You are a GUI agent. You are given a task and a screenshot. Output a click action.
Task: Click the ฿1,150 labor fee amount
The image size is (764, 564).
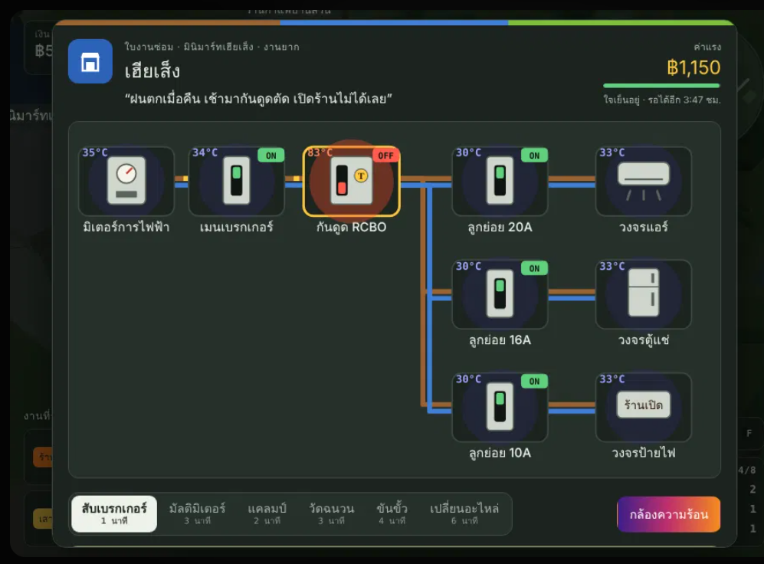(x=694, y=67)
